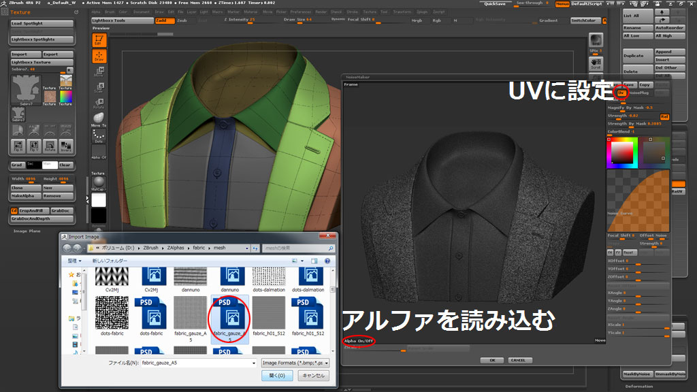Viewport: 697px width, 392px height.
Task: Open the 整理 organize dropdown
Action: point(74,261)
